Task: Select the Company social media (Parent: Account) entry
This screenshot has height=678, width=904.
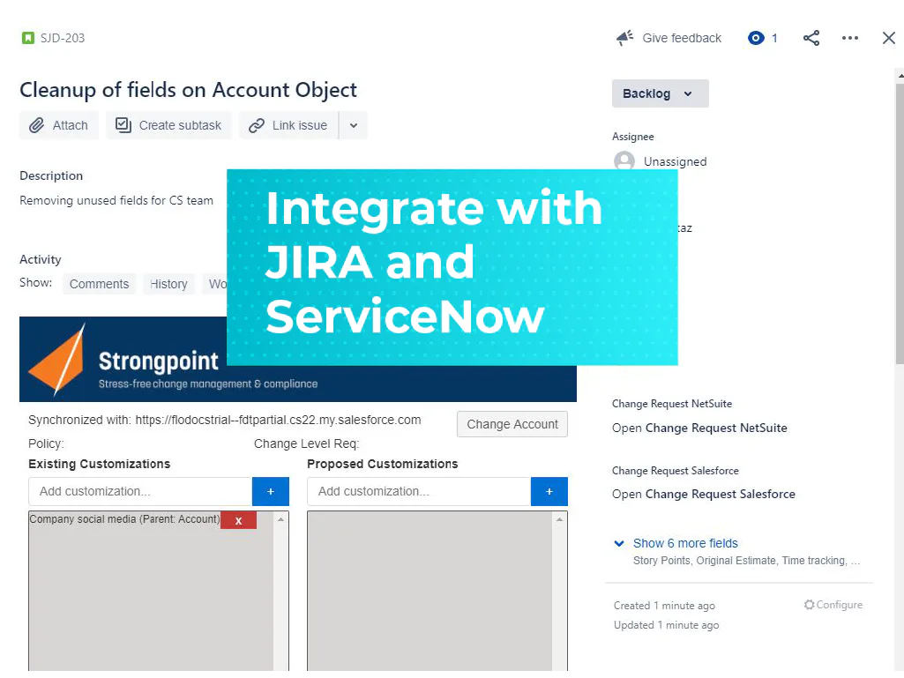Action: (124, 519)
